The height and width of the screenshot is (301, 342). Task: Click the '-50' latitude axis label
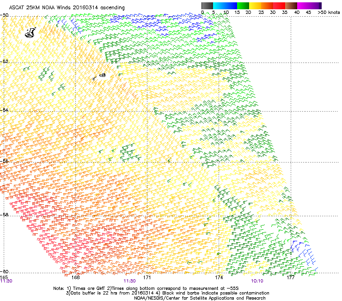pyautogui.click(x=4, y=15)
